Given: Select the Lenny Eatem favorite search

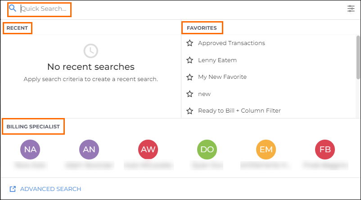Looking at the screenshot, I should click(217, 60).
